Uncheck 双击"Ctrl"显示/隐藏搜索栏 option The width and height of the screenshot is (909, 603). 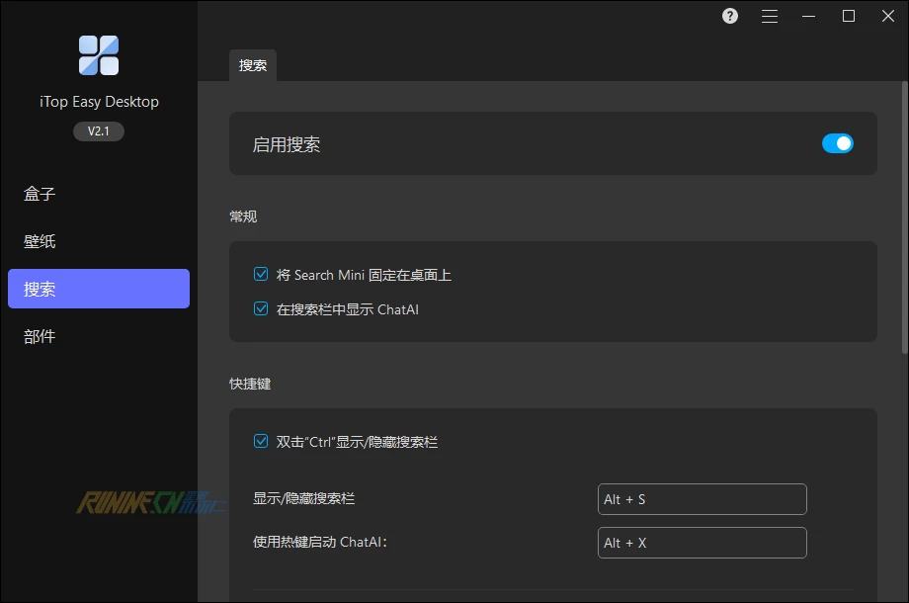click(x=261, y=441)
